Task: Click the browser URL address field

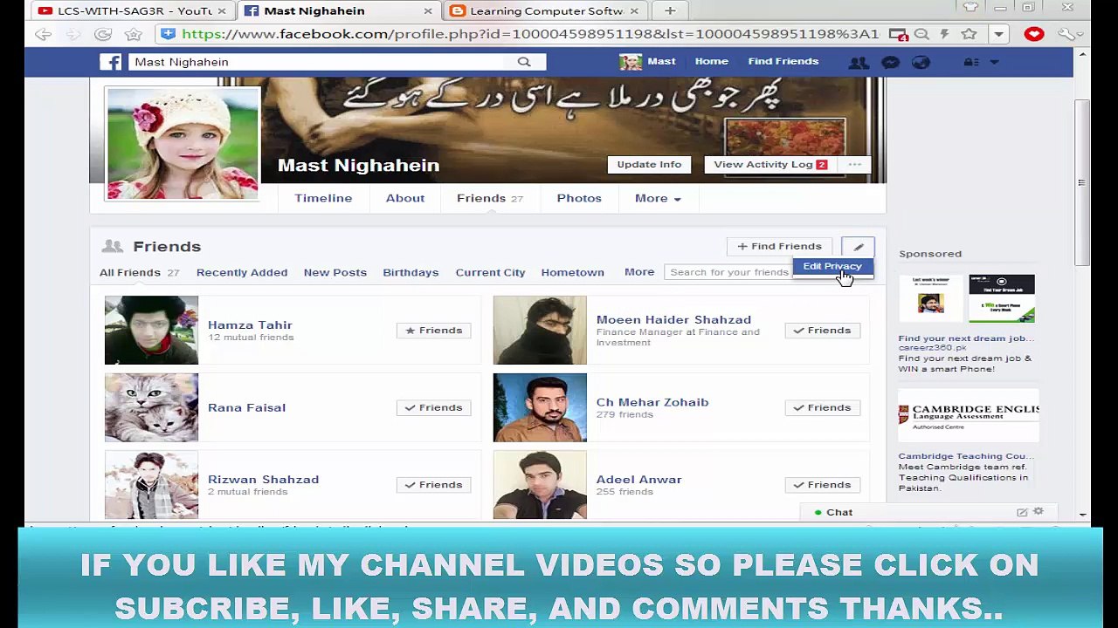Action: click(x=530, y=35)
